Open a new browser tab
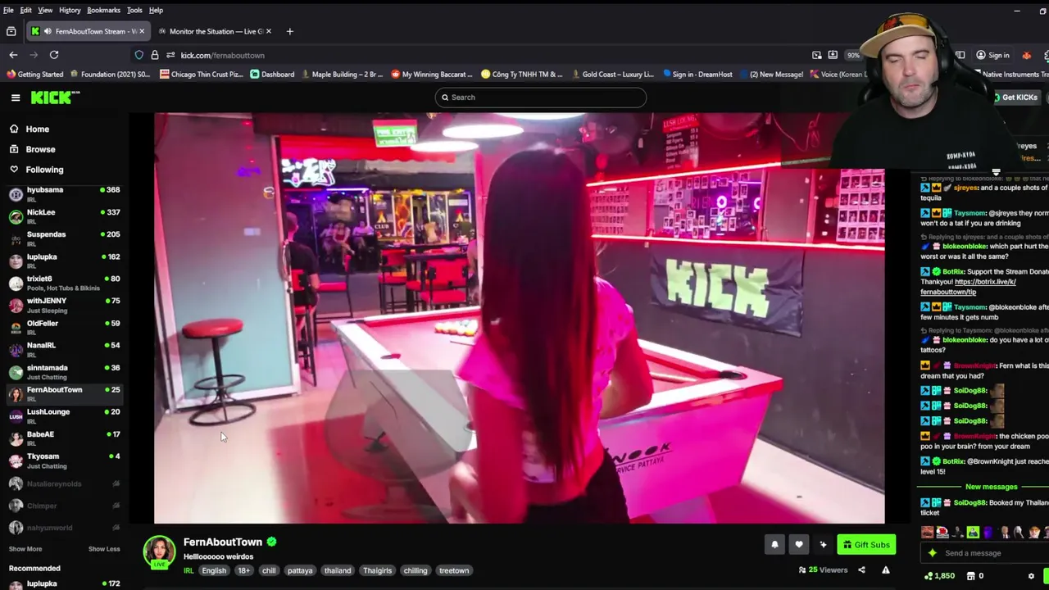The image size is (1049, 590). tap(289, 31)
